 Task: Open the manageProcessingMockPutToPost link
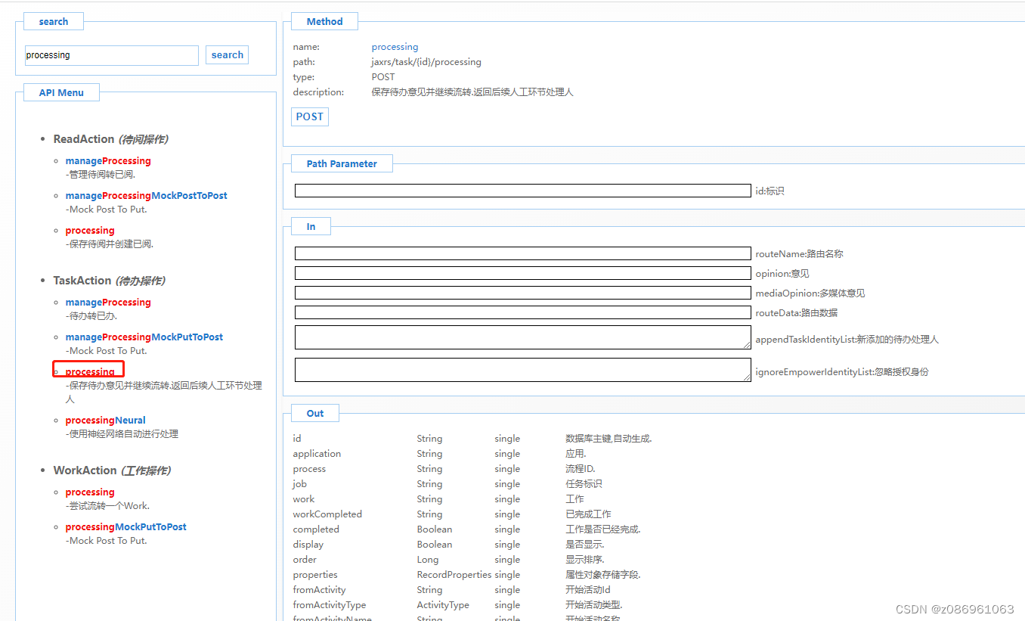tap(144, 337)
